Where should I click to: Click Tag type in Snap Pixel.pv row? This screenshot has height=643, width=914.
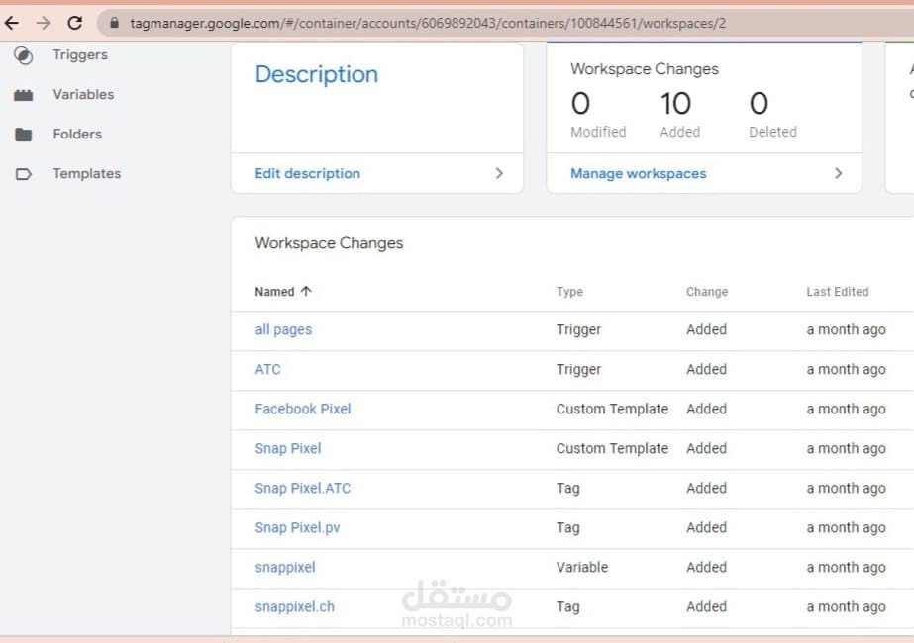(567, 527)
